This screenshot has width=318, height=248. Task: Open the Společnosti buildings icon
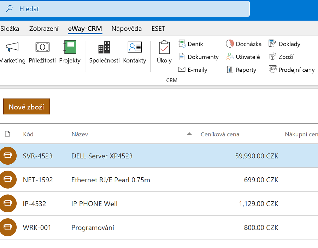coord(104,47)
